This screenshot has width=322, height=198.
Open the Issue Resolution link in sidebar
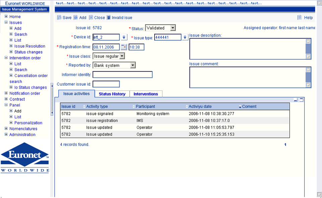coord(30,46)
